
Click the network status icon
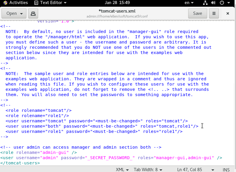[x=205, y=3]
